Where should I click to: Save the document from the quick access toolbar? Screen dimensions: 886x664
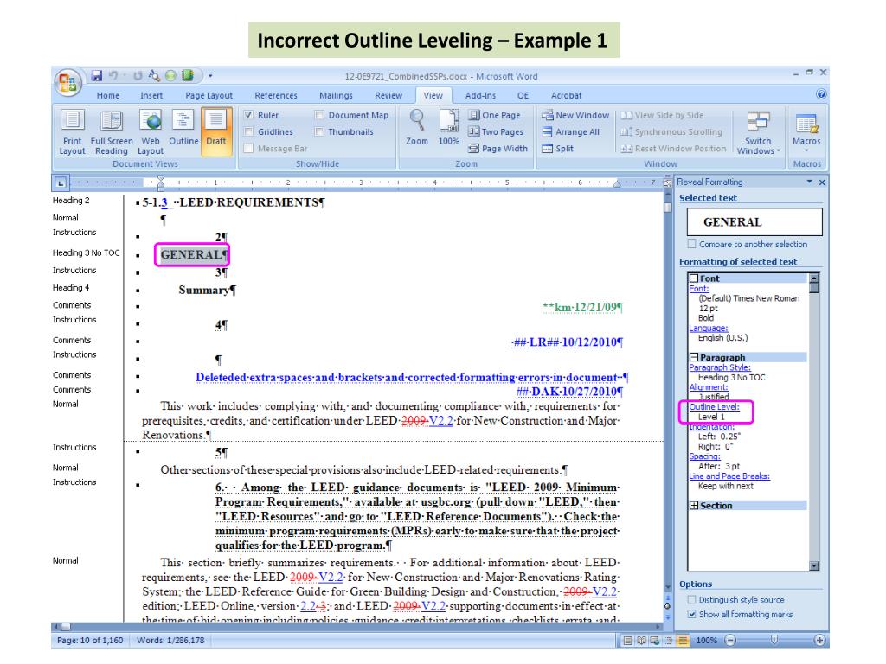[x=97, y=76]
